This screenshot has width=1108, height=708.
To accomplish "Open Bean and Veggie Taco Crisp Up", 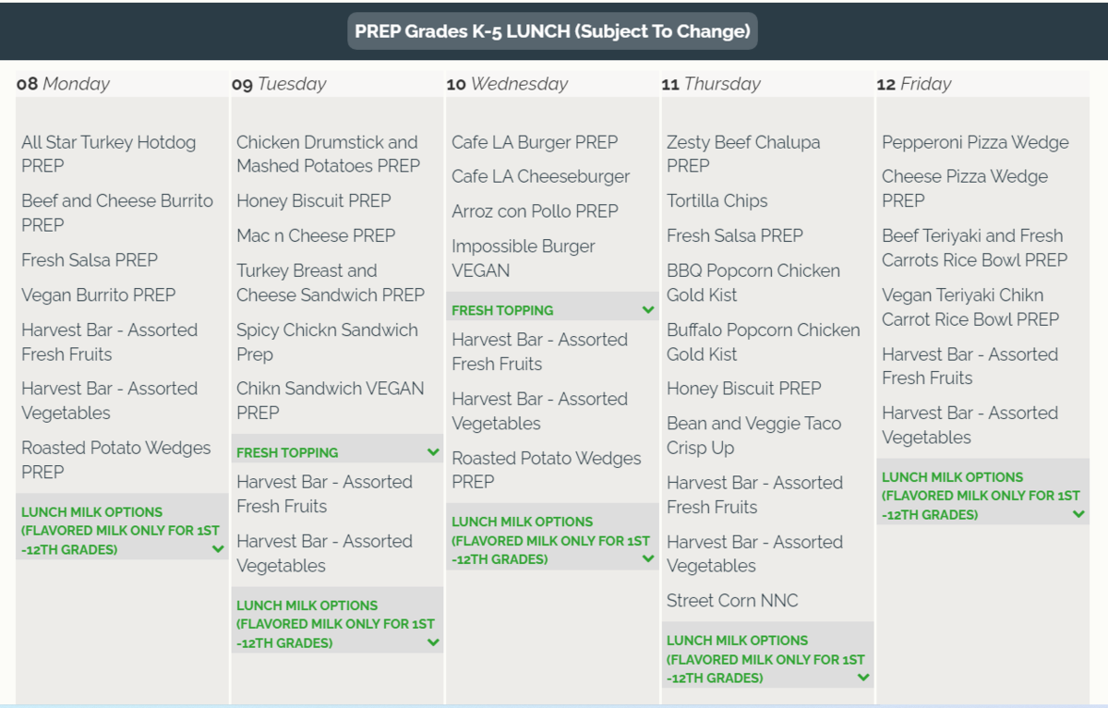I will [x=753, y=436].
